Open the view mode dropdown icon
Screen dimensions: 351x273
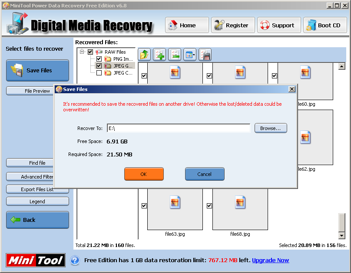click(190, 55)
